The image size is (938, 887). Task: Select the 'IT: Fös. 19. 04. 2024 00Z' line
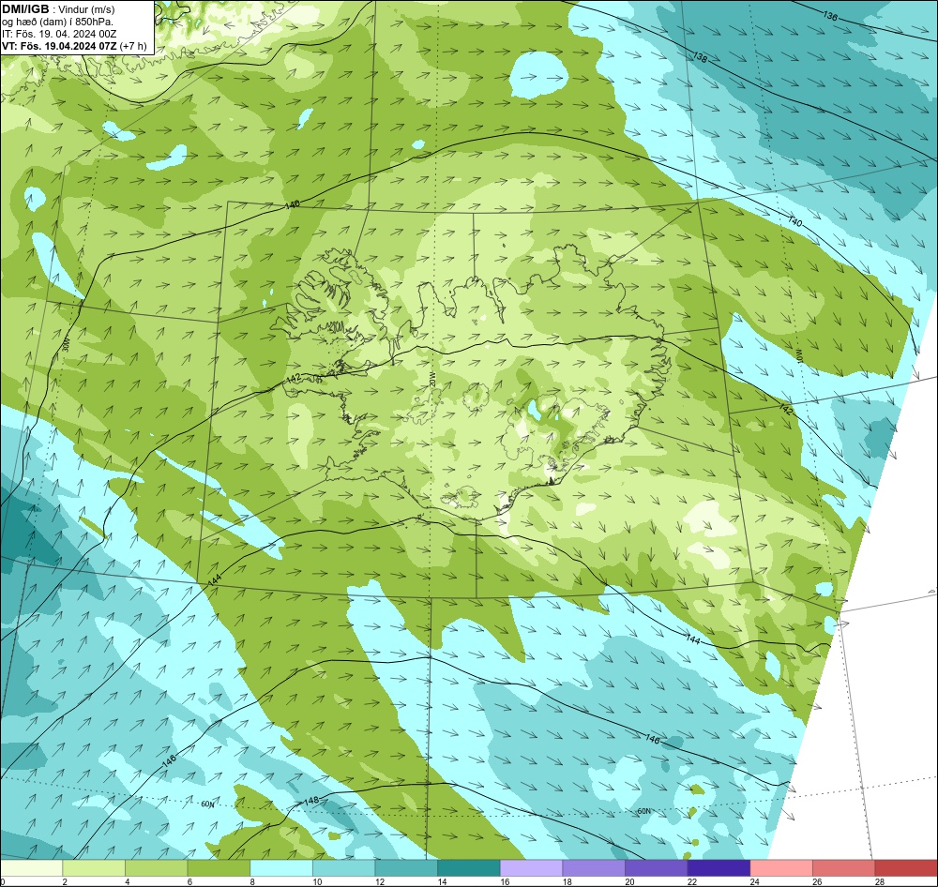pyautogui.click(x=59, y=34)
